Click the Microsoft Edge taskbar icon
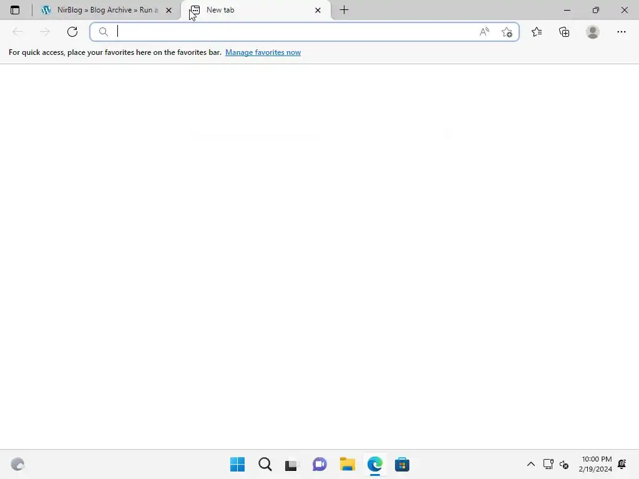The image size is (639, 479). [374, 464]
